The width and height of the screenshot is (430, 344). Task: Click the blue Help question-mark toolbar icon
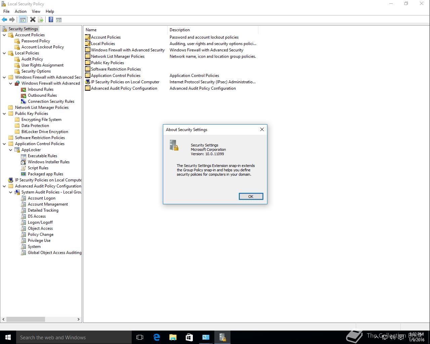(51, 20)
